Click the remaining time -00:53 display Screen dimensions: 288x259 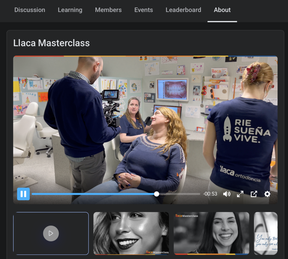(210, 194)
